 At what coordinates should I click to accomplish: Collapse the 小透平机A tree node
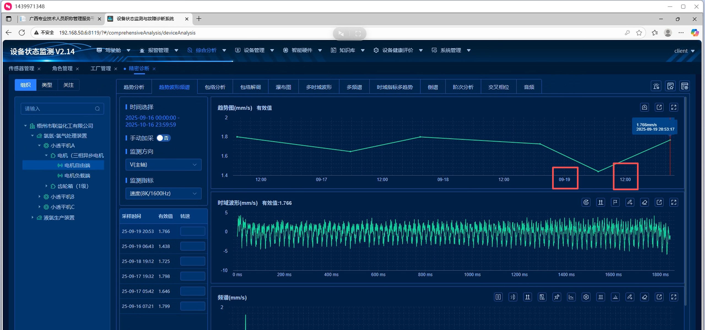point(39,145)
